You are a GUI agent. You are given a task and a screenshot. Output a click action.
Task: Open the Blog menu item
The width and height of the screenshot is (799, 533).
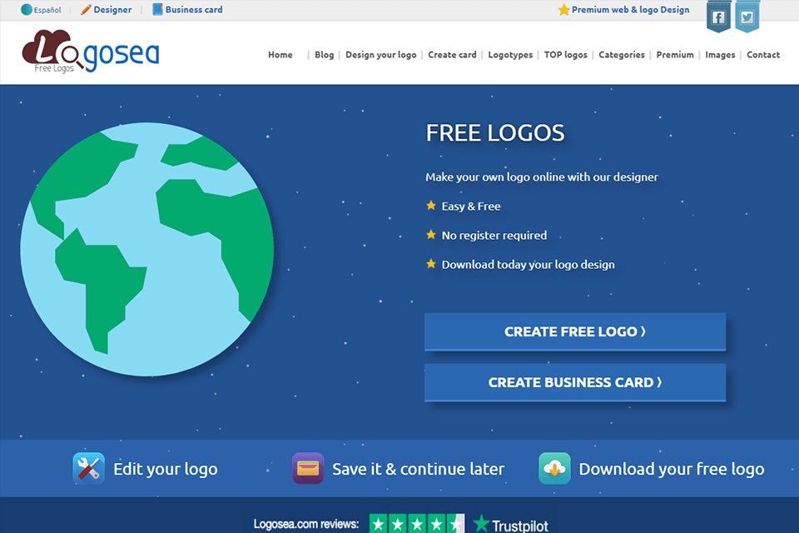pos(324,55)
